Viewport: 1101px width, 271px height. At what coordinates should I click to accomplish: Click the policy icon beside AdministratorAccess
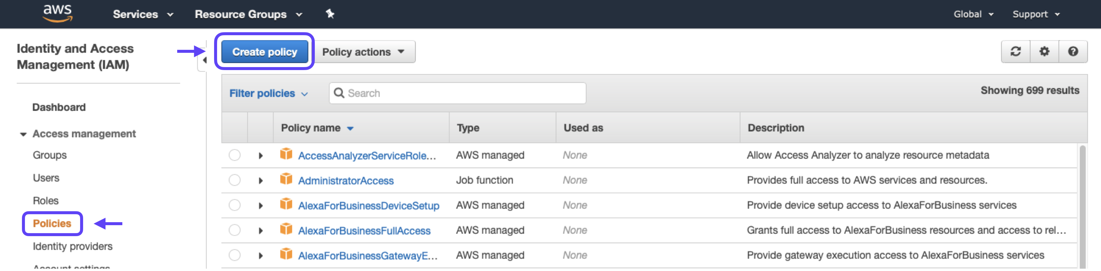286,178
